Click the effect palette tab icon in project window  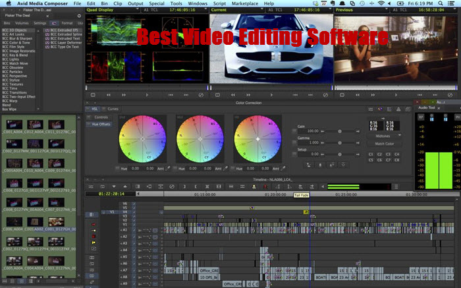tap(54, 23)
